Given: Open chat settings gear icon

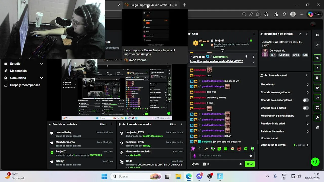Looking at the screenshot, I should (x=240, y=164).
